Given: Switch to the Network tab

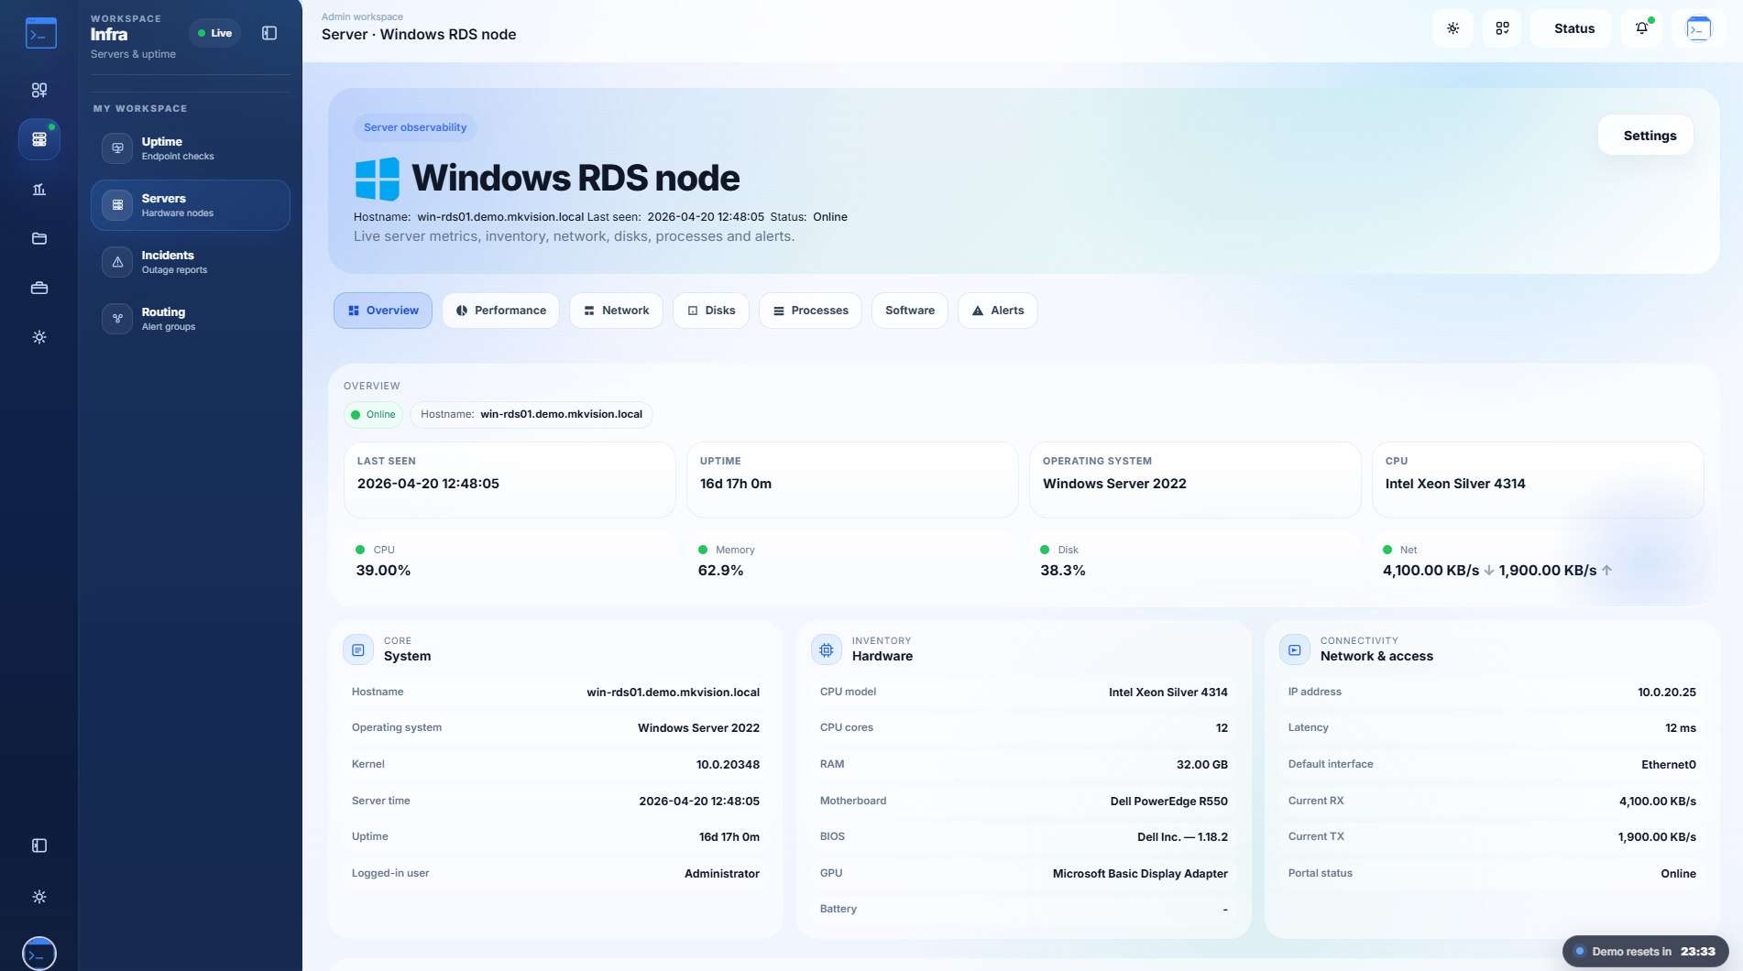Looking at the screenshot, I should (x=616, y=311).
